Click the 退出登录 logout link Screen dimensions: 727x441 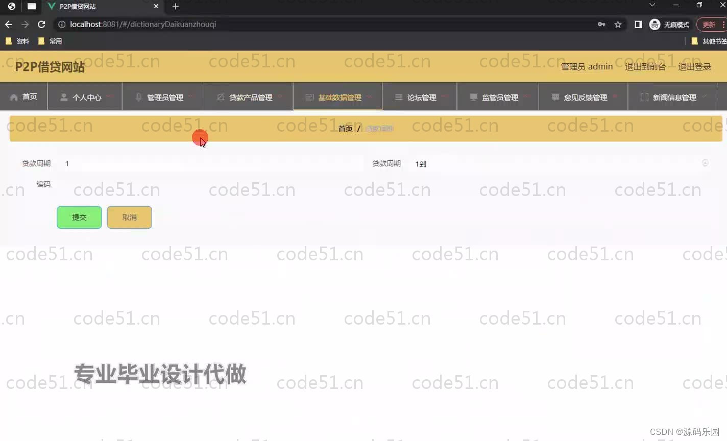click(x=694, y=66)
